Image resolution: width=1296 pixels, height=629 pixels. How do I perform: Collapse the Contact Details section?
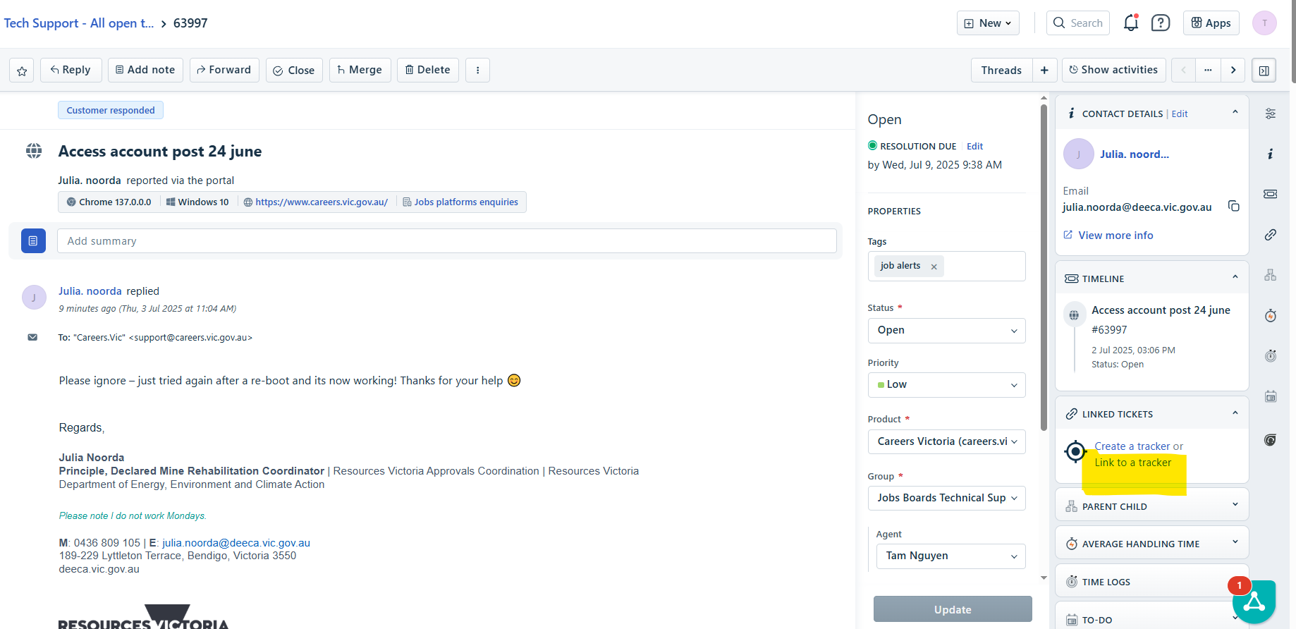coord(1235,112)
